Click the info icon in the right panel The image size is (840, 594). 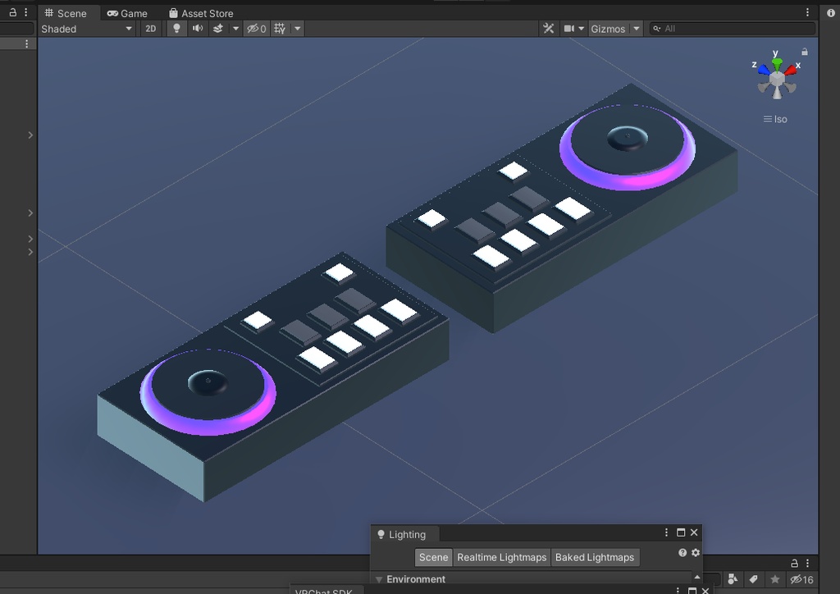point(831,13)
